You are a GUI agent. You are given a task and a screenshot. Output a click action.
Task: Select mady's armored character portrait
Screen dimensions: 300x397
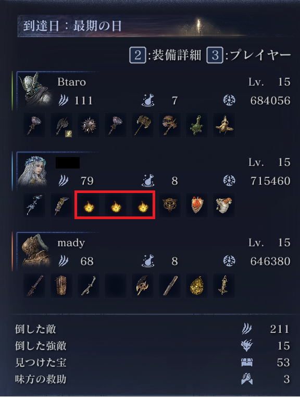tap(35, 251)
